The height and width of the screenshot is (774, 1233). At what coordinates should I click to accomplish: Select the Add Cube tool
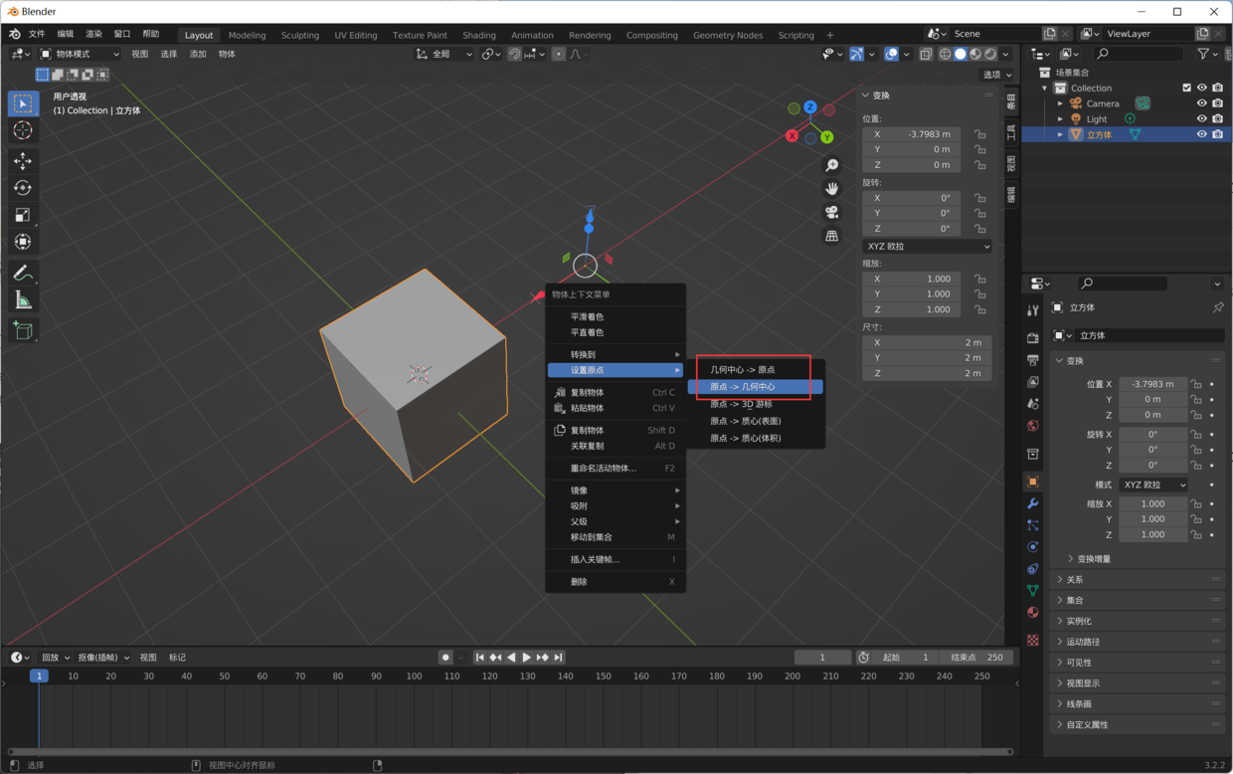point(23,330)
